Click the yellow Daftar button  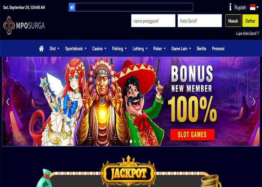tap(250, 21)
